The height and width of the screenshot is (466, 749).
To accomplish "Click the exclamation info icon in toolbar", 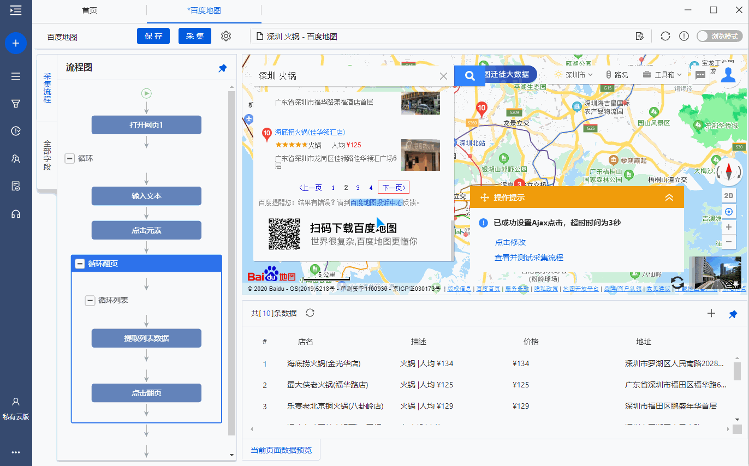I will (683, 36).
